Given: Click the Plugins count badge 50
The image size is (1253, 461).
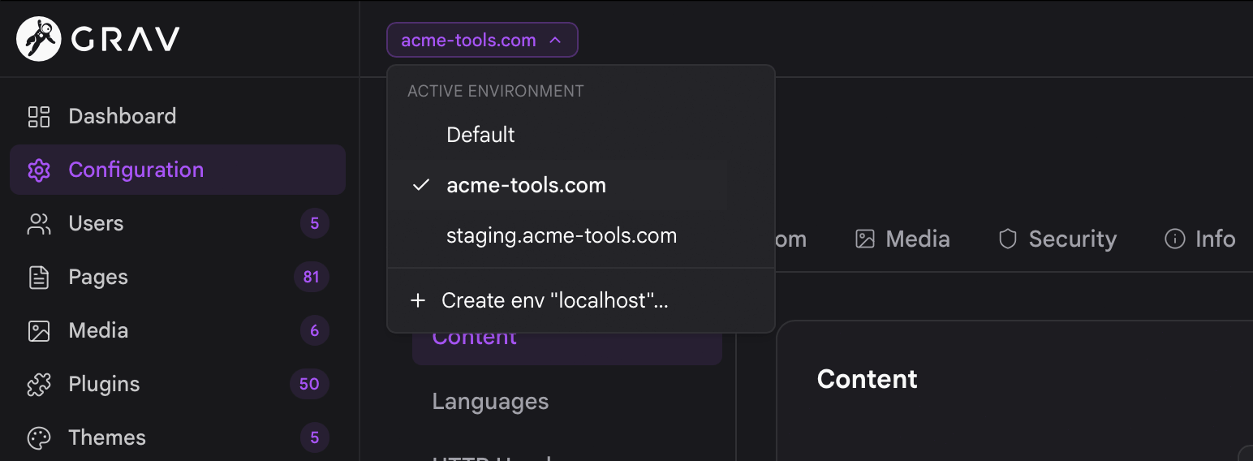Looking at the screenshot, I should [309, 384].
